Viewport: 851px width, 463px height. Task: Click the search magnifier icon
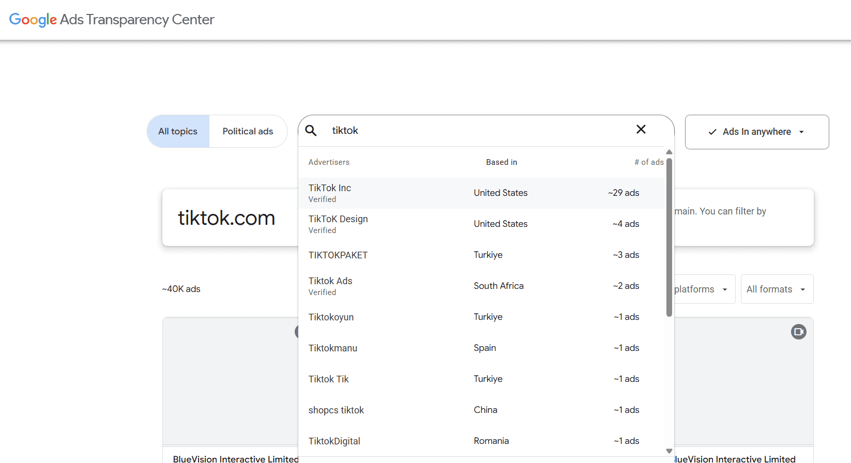(311, 130)
